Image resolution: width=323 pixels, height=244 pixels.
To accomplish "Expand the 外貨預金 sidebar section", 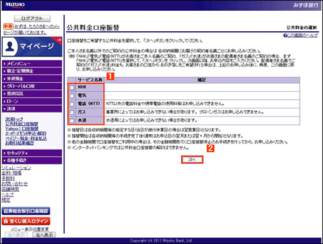I will [x=32, y=78].
